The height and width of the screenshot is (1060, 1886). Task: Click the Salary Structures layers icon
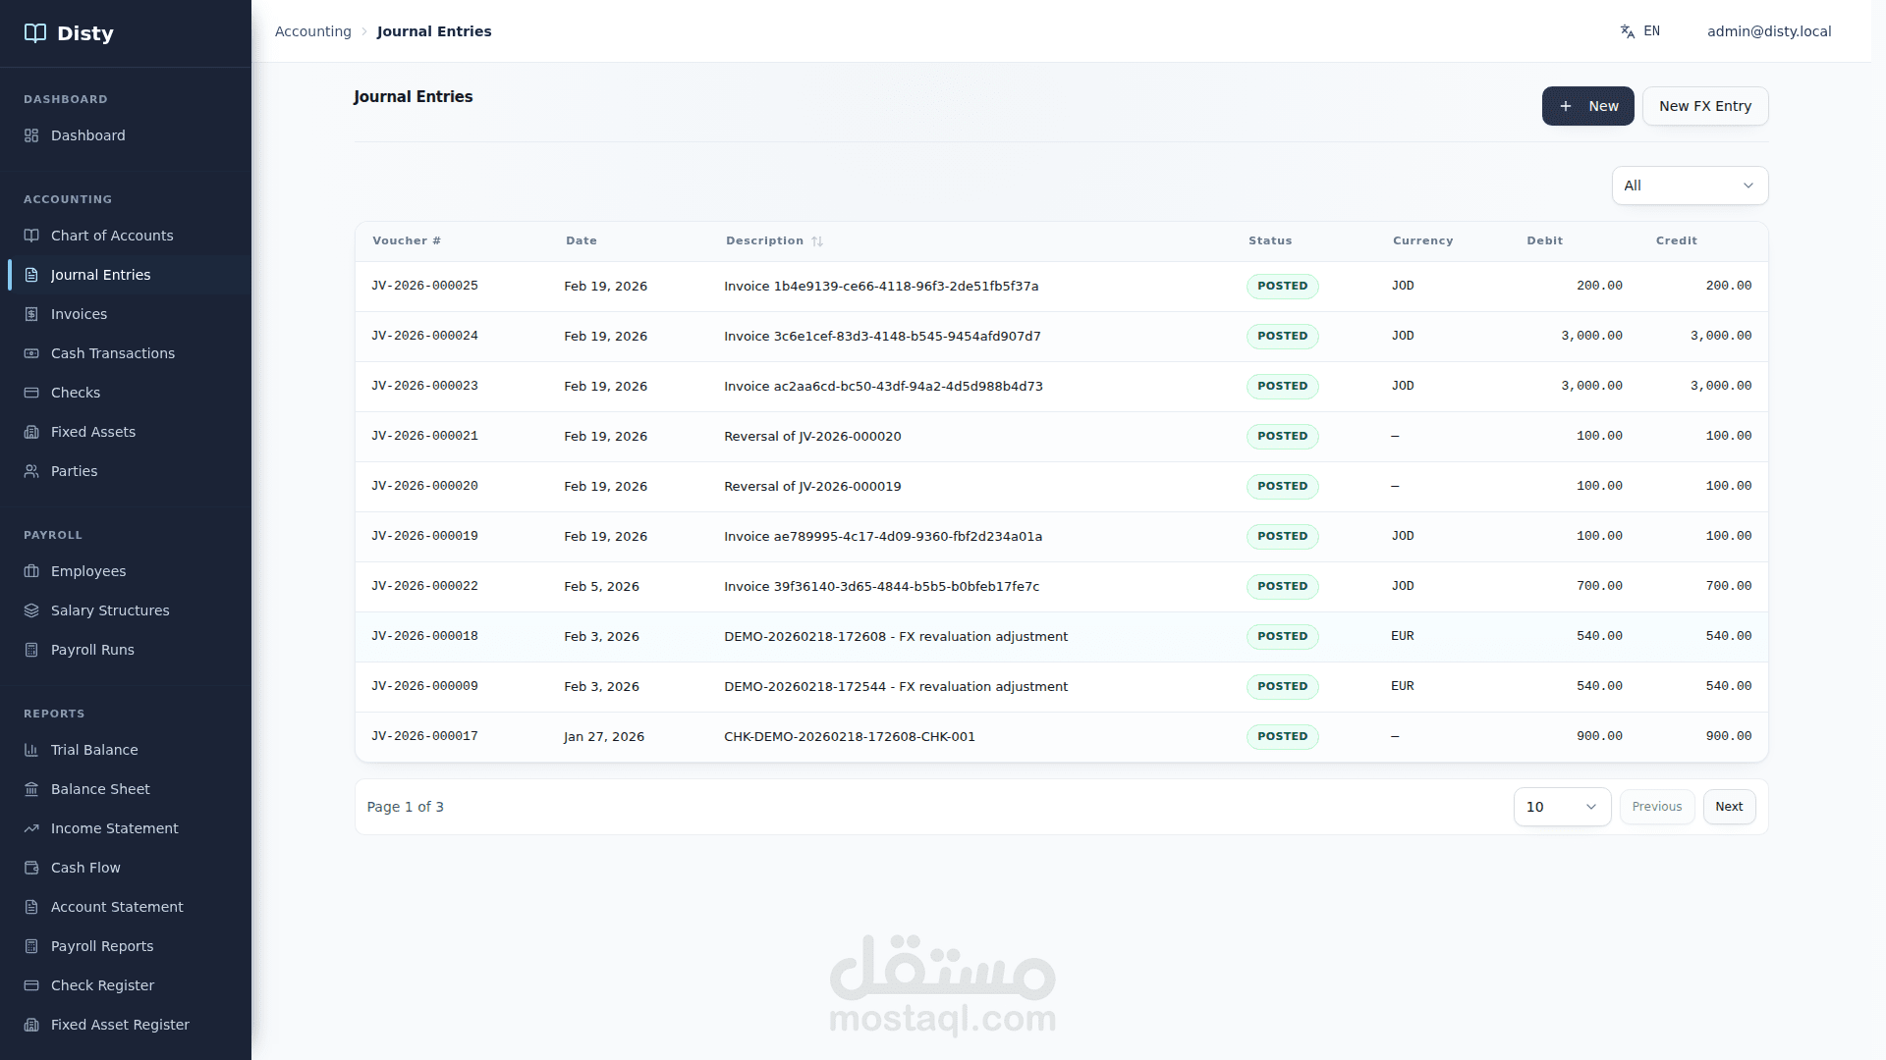pyautogui.click(x=31, y=610)
